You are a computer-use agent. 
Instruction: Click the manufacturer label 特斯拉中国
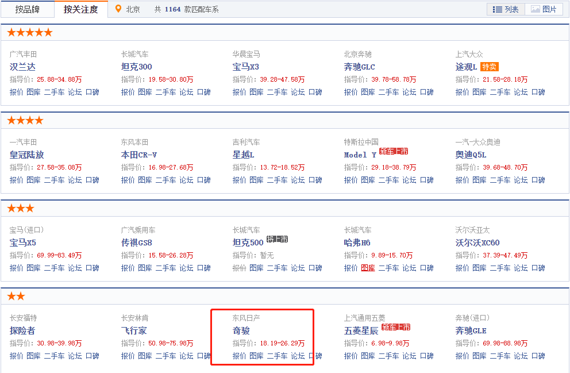point(361,142)
